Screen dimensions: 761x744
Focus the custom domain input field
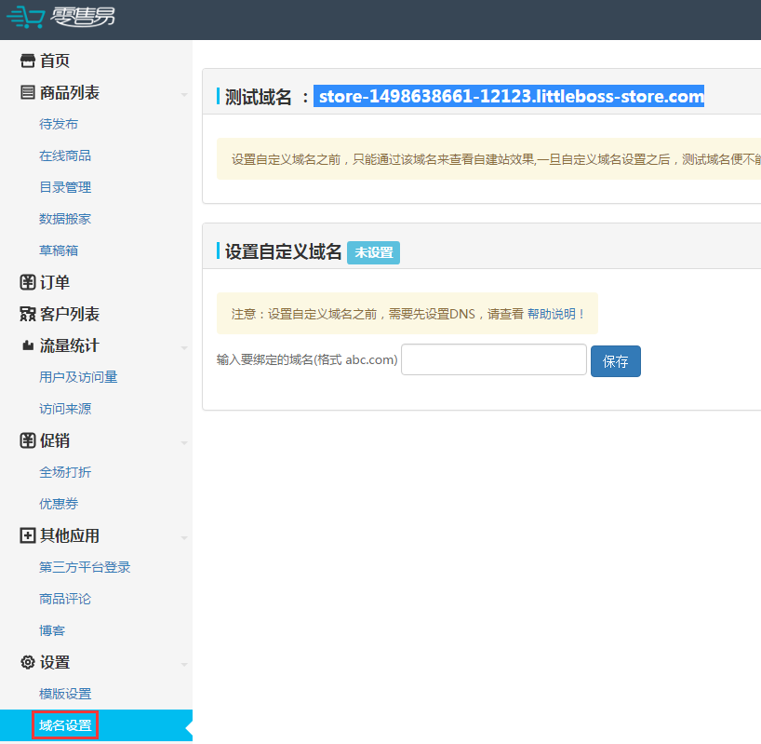point(493,359)
